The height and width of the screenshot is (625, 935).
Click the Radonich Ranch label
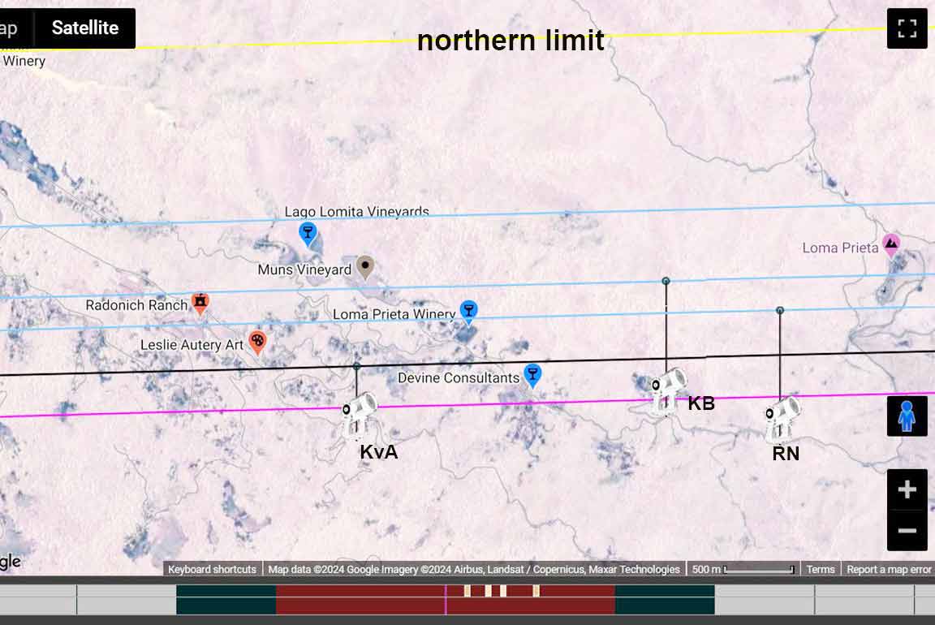[x=136, y=305]
